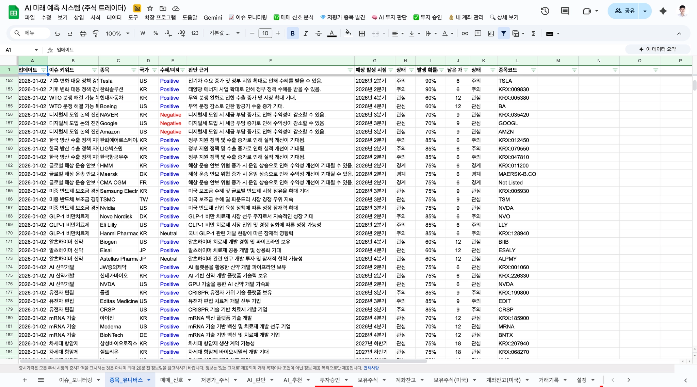Viewport: 697px width, 387px height.
Task: Open the borders tool
Action: (x=362, y=33)
